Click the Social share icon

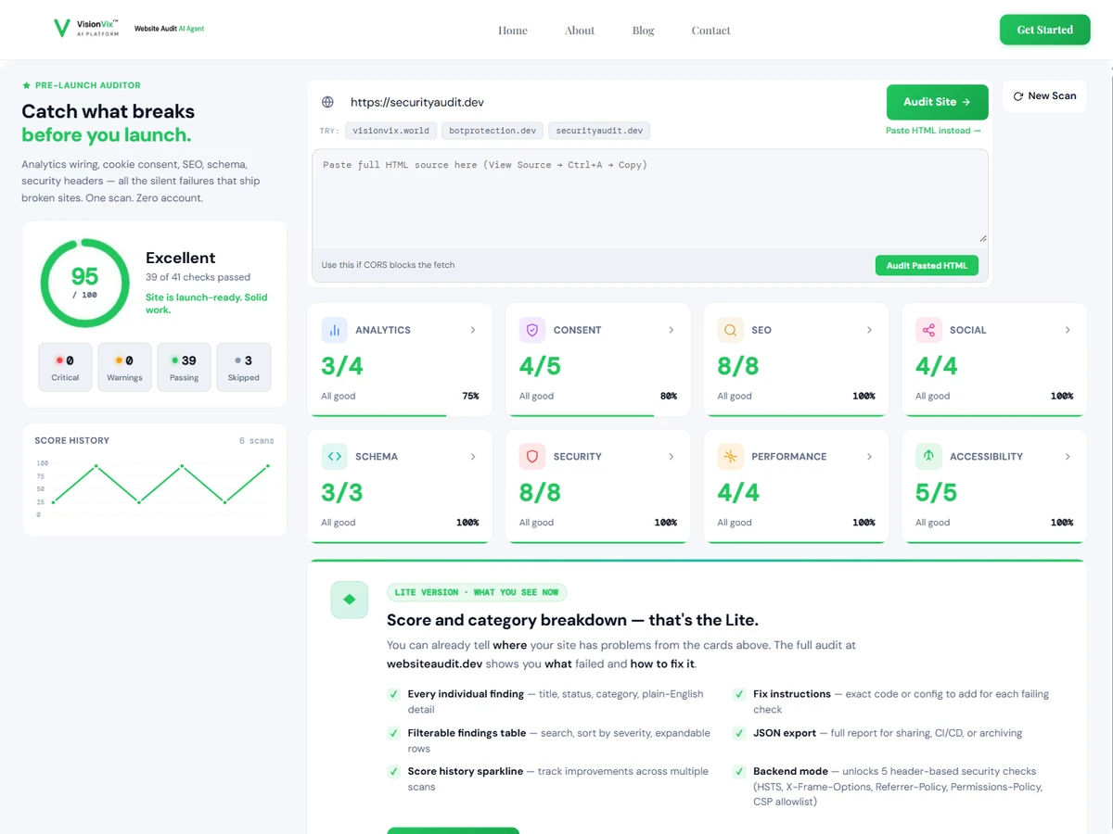pyautogui.click(x=928, y=330)
